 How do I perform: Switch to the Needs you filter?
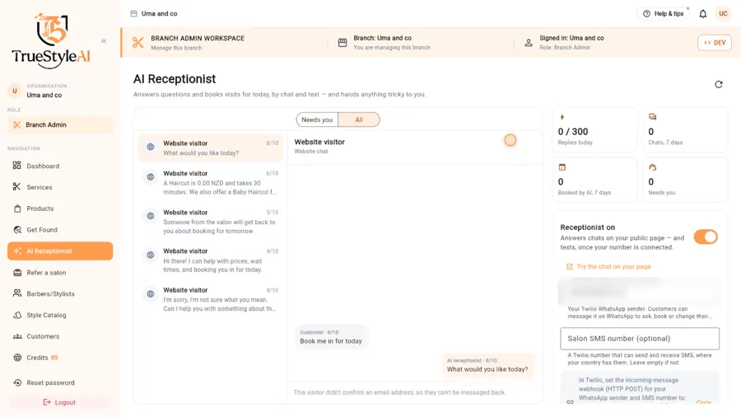[x=317, y=119]
